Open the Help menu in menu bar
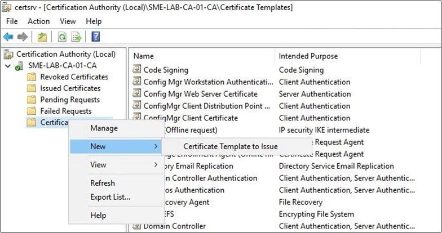This screenshot has width=442, height=233. [94, 21]
